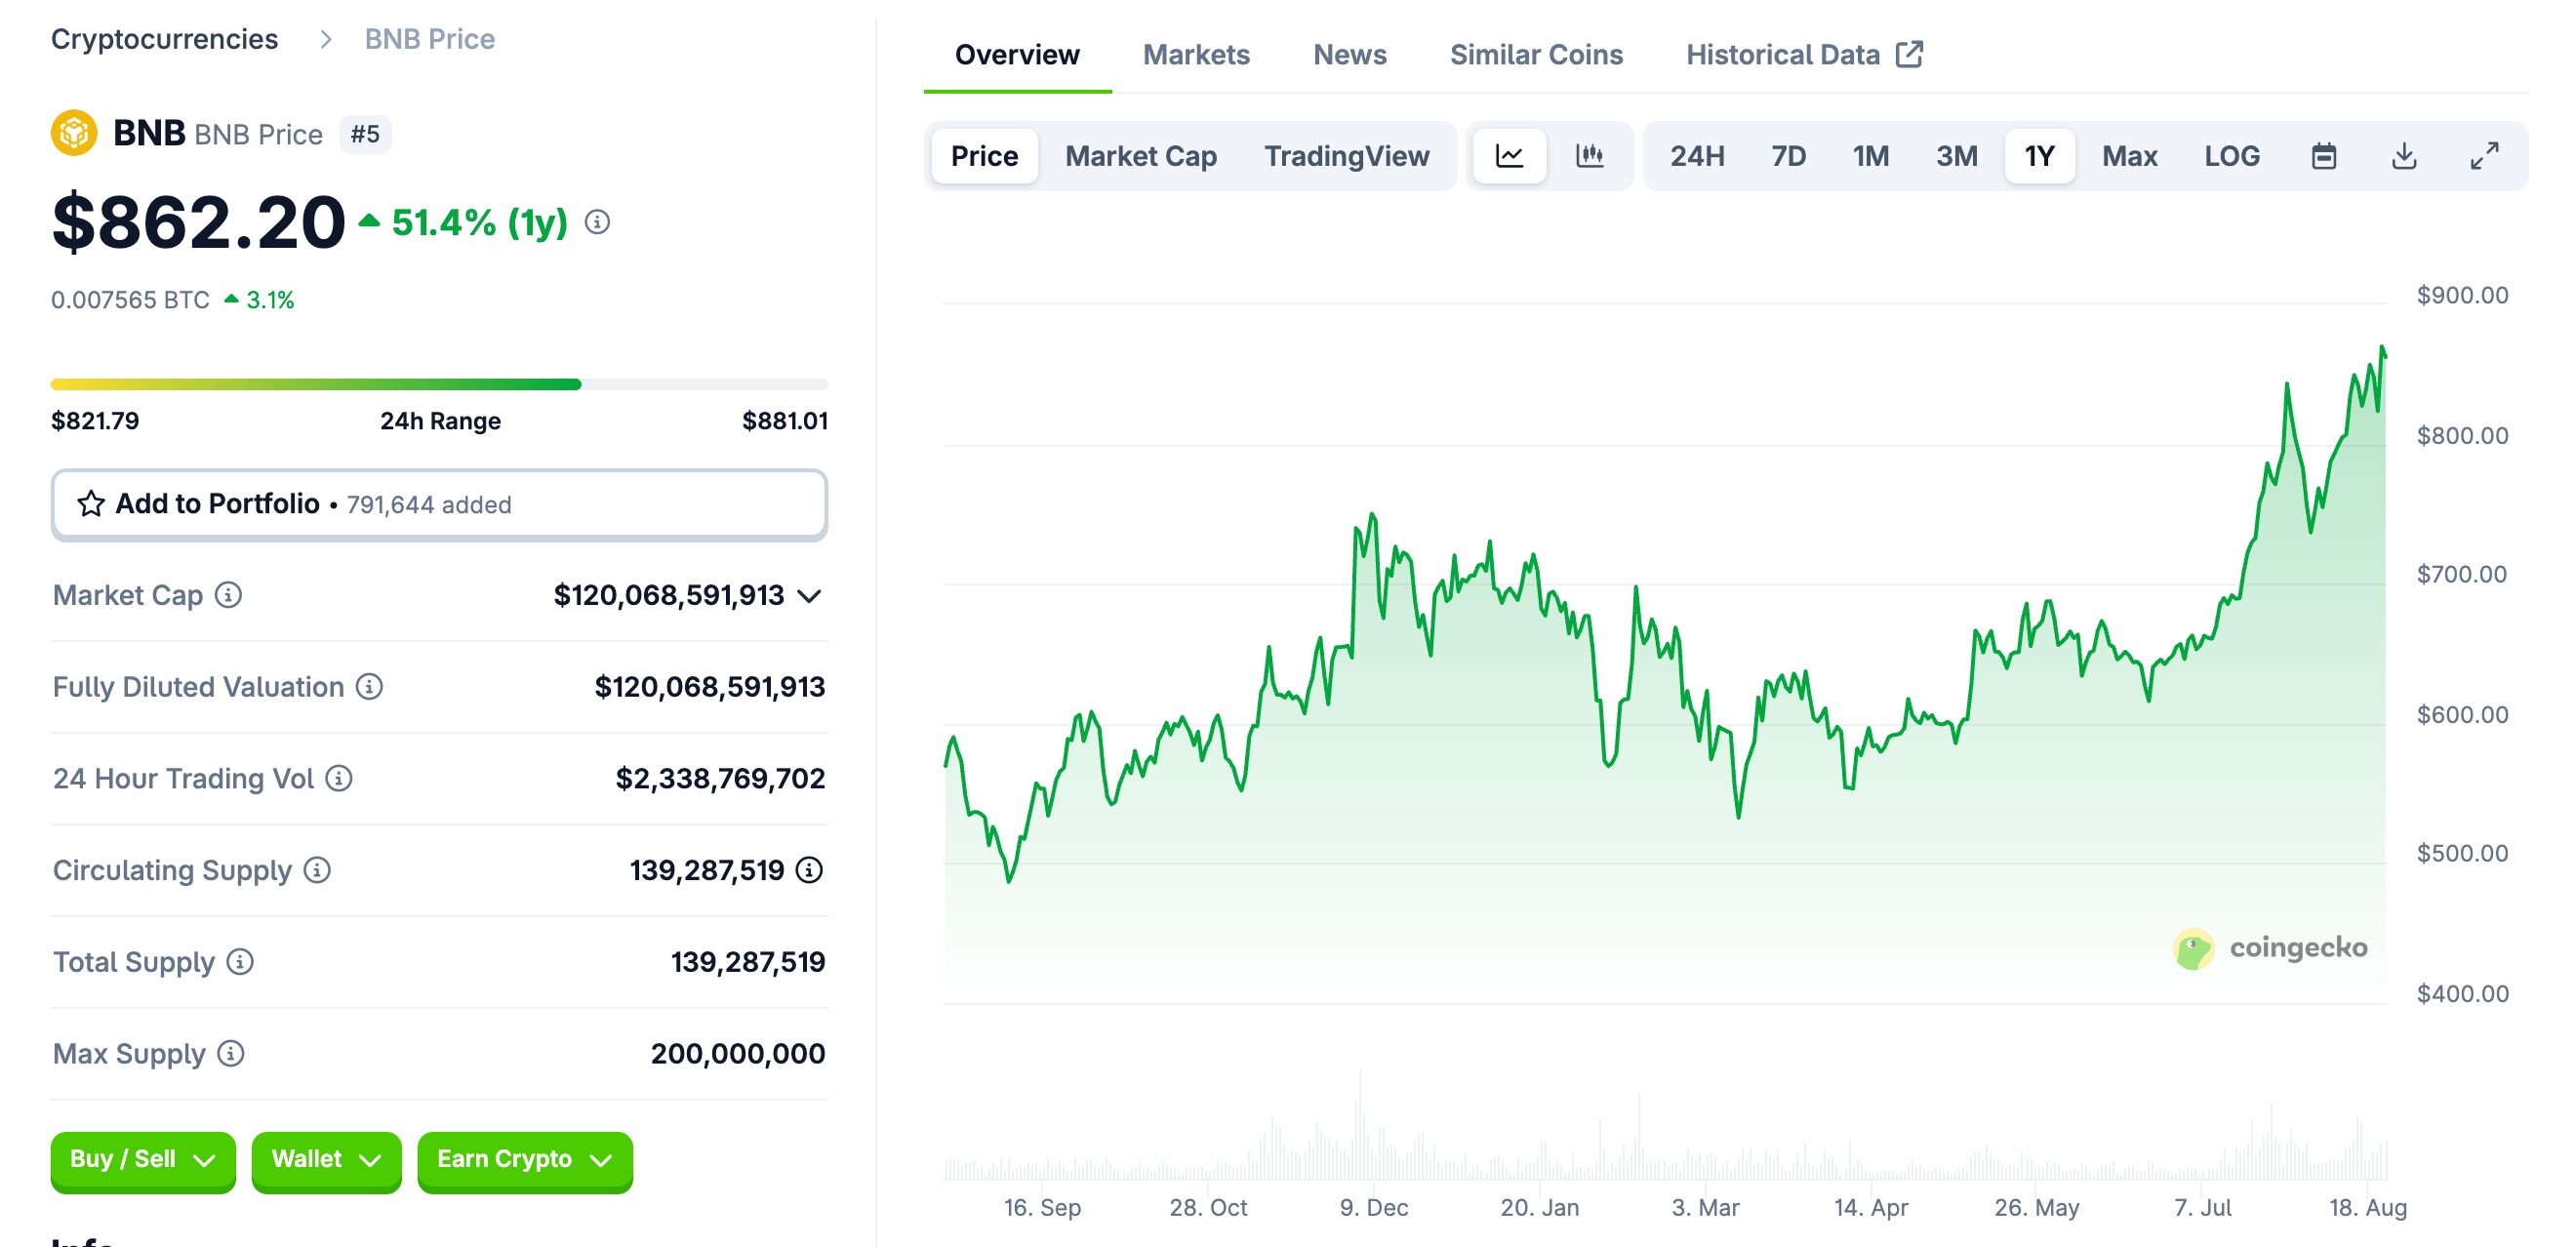2576x1247 pixels.
Task: Click the BNB coin logo
Action: point(73,133)
